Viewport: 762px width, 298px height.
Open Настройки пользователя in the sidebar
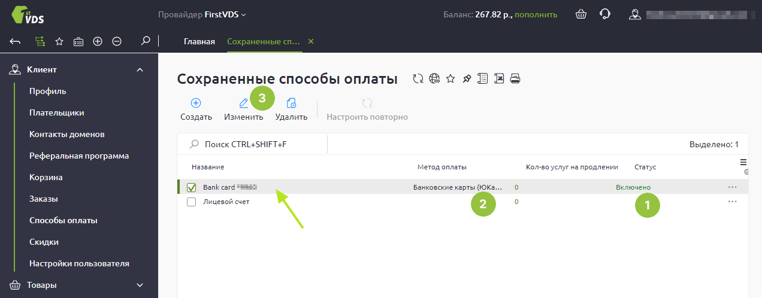click(79, 263)
